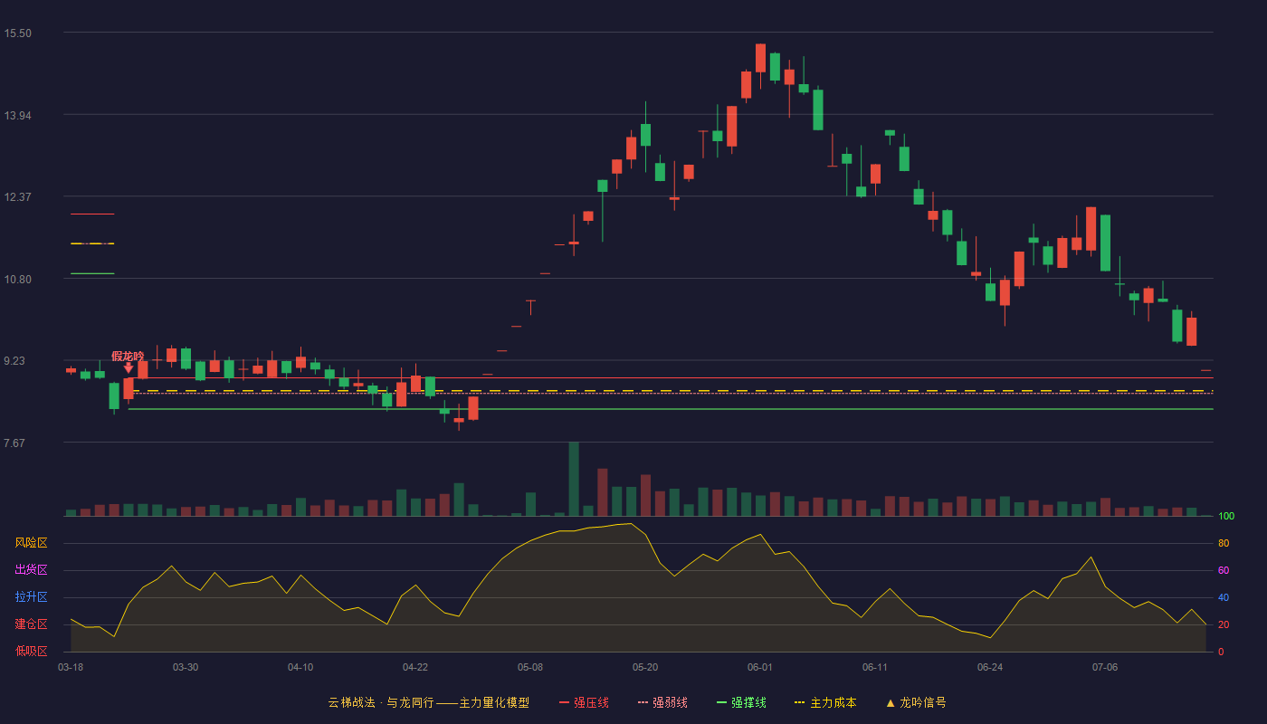This screenshot has height=724, width=1267.
Task: Click the tallest green volume bar
Action: (574, 479)
